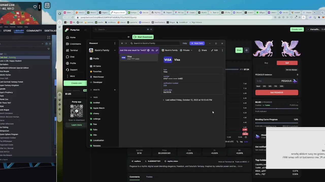This screenshot has height=182, width=325.
Task: Collapse the Pump.fun sidebar panel icon
Action: pos(85,30)
